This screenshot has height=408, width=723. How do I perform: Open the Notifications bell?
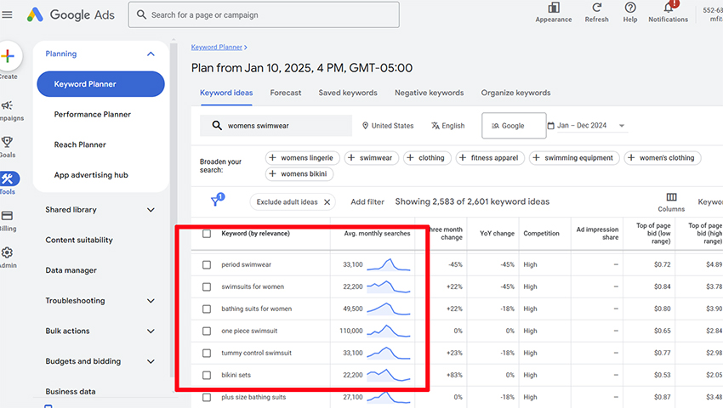tap(668, 8)
